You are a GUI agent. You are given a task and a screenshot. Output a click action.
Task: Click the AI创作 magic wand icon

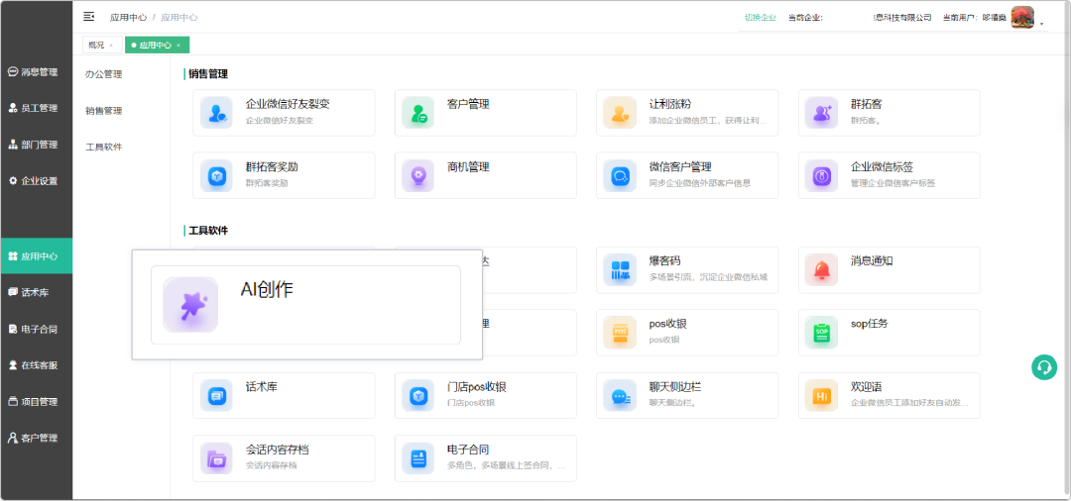[190, 305]
